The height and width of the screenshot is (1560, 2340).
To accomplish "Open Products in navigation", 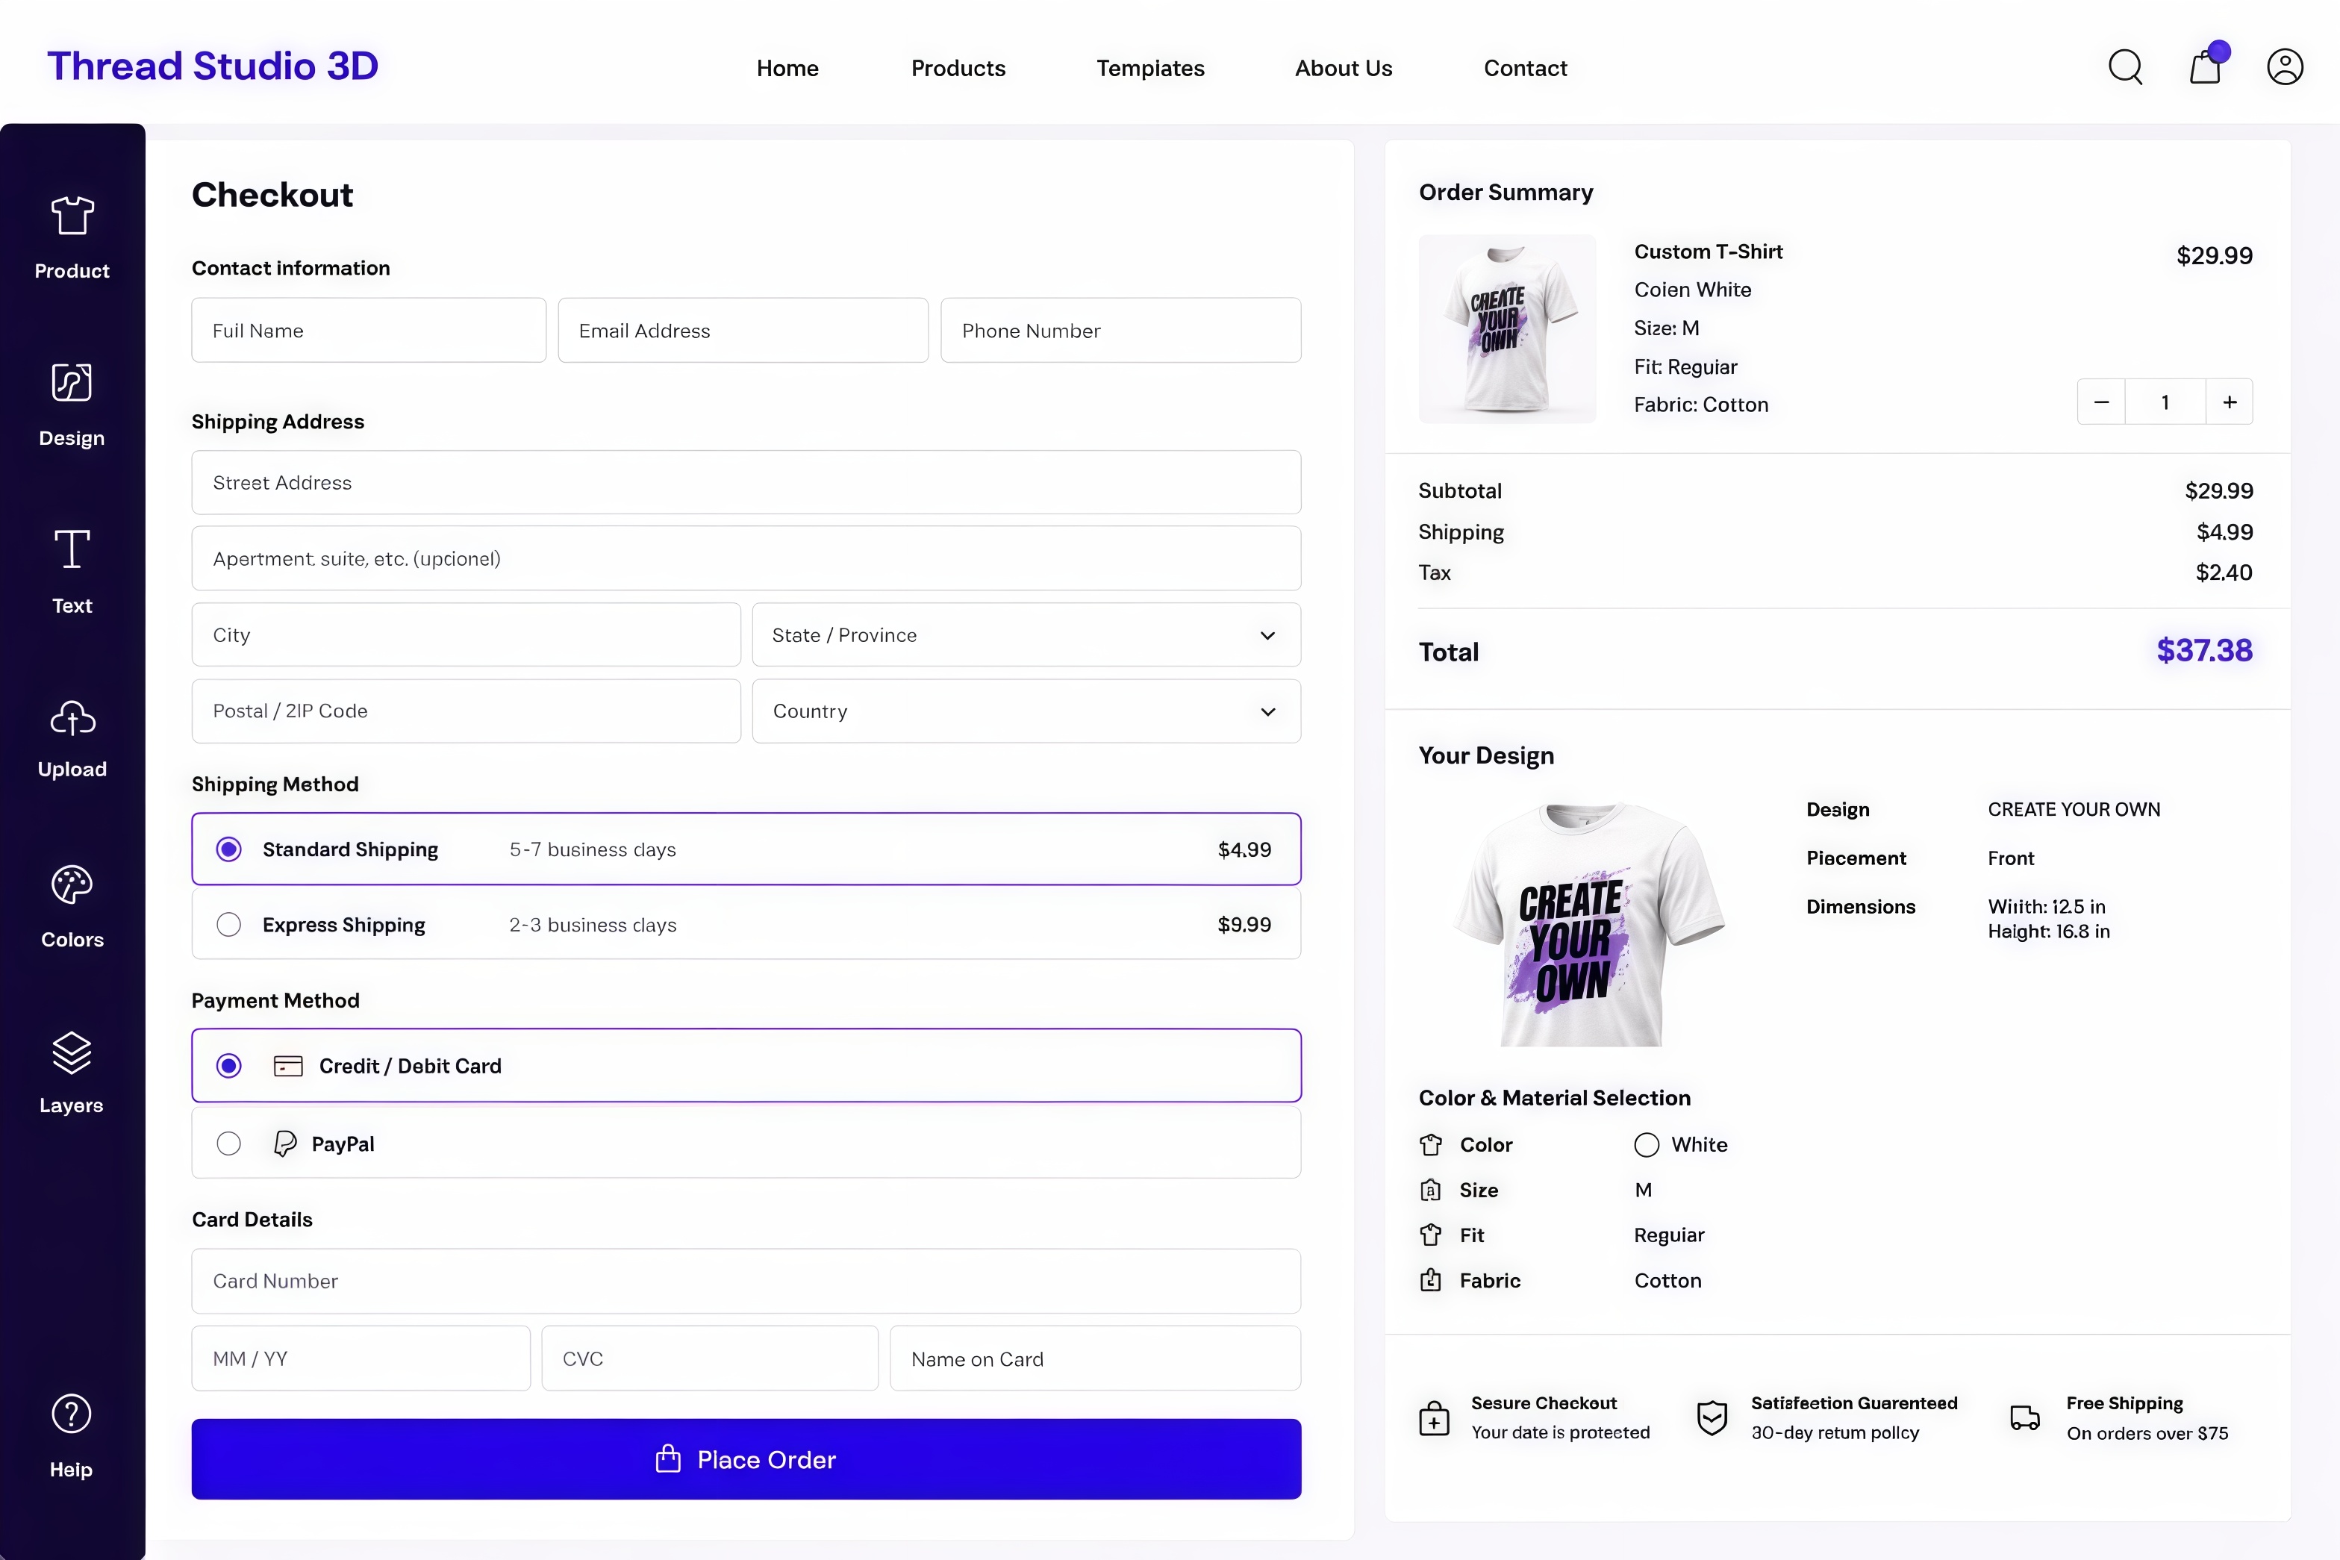I will [x=958, y=69].
